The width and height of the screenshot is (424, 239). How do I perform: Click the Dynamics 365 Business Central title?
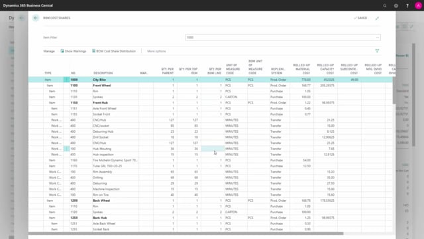pos(28,5)
